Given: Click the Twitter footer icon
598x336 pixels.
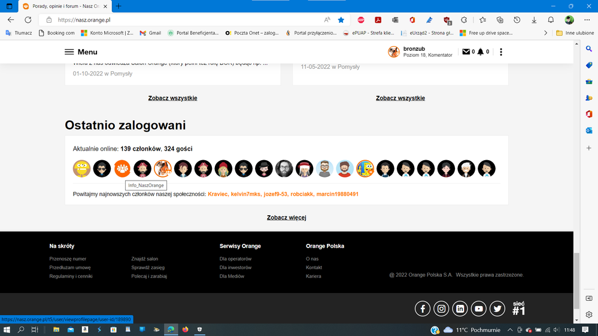Looking at the screenshot, I should tap(497, 308).
